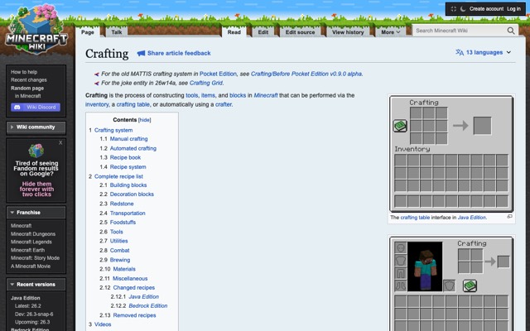Open the Edit tab
Viewport: 530px width, 331px height.
point(263,32)
